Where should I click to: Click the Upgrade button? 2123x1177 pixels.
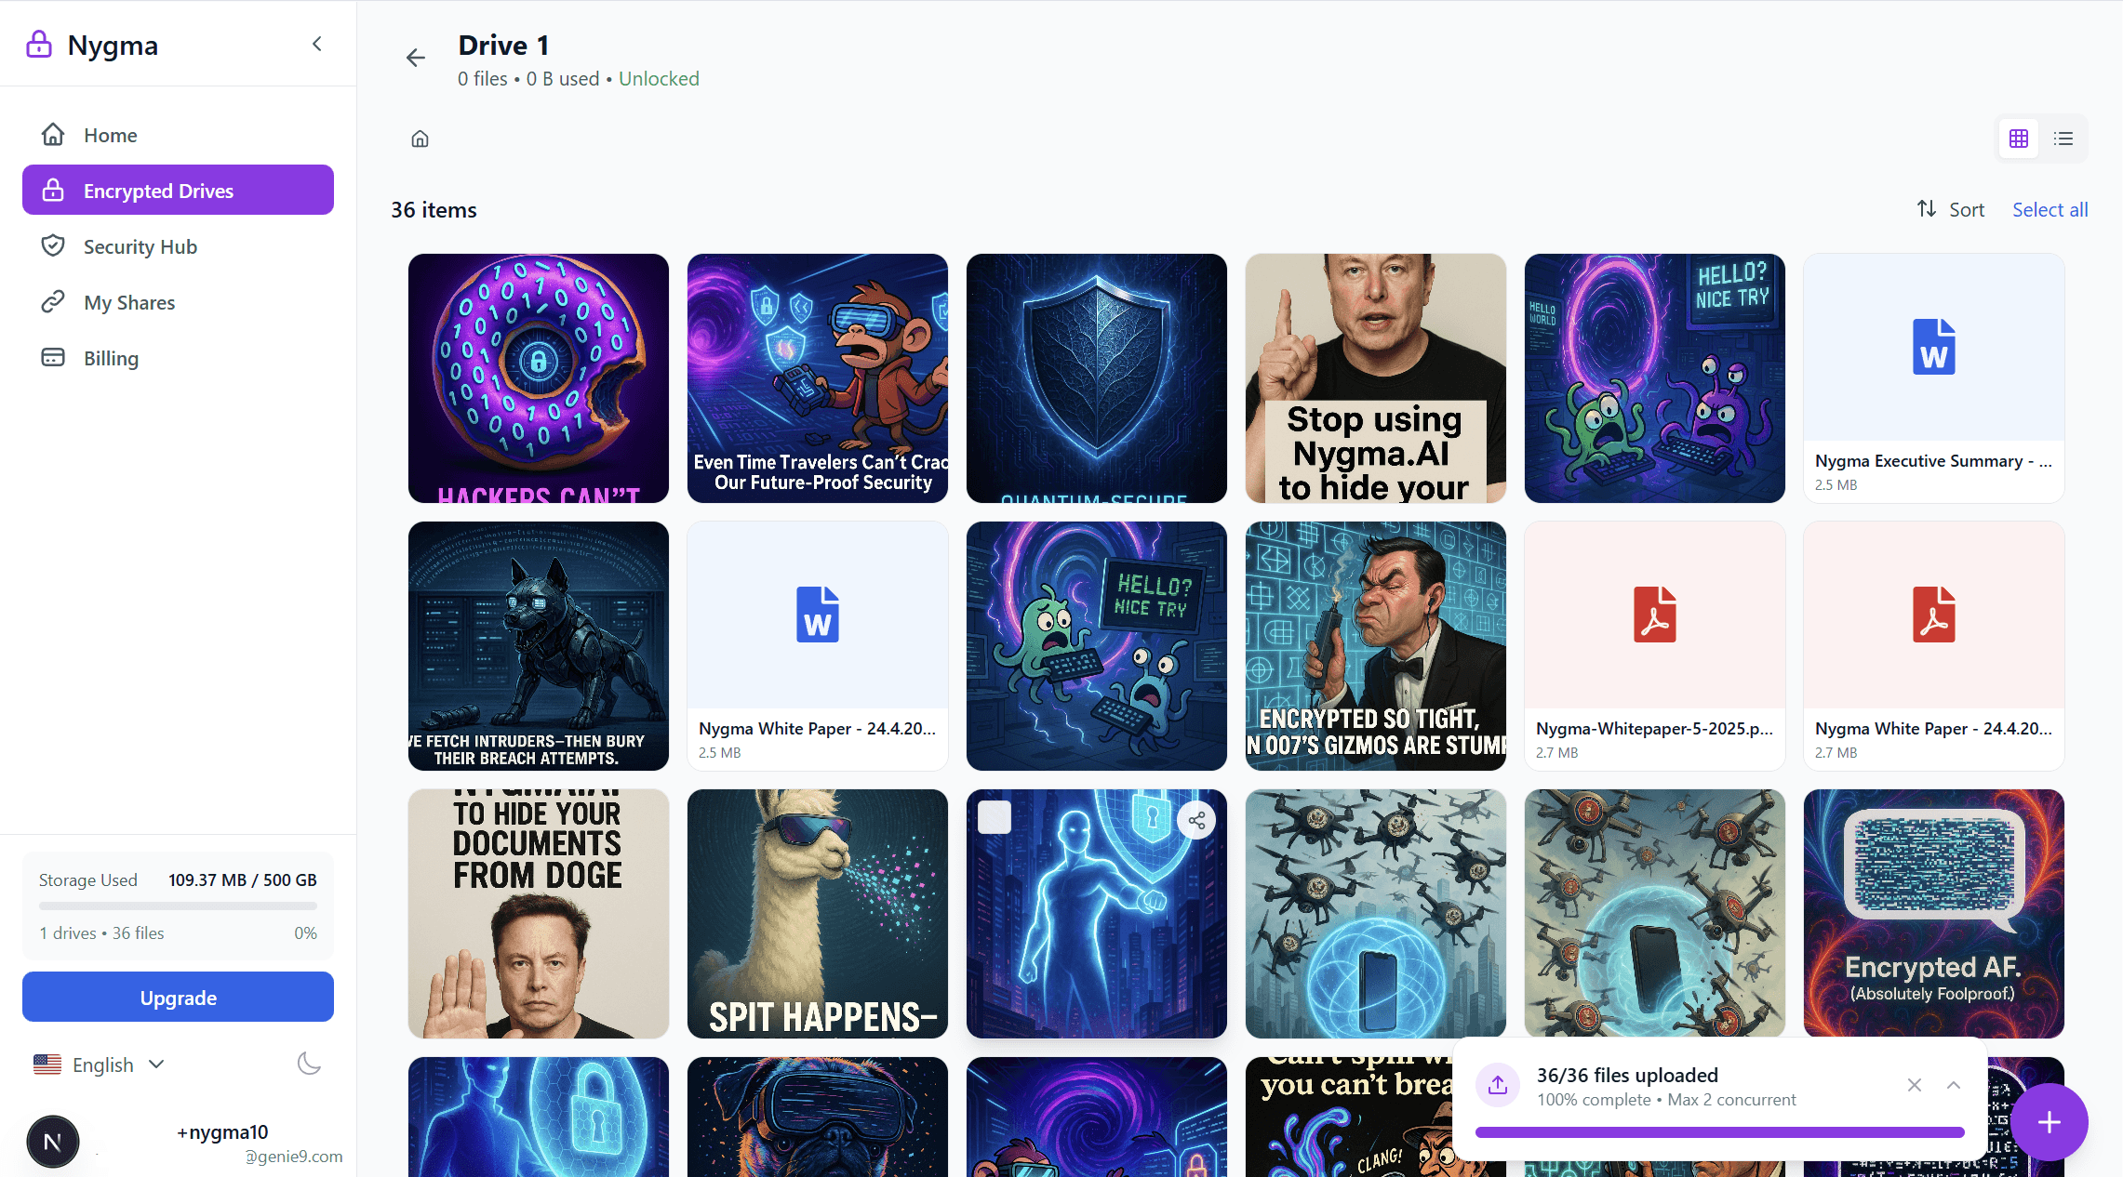[177, 997]
